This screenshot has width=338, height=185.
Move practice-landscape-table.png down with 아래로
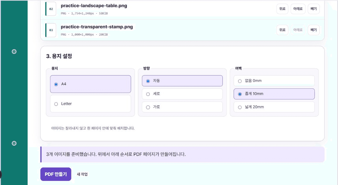pos(298,9)
